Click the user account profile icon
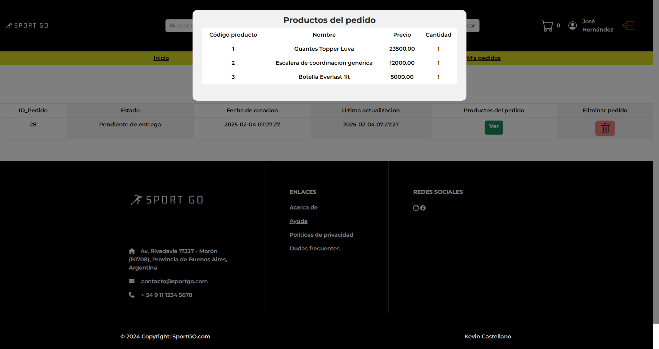 (572, 25)
